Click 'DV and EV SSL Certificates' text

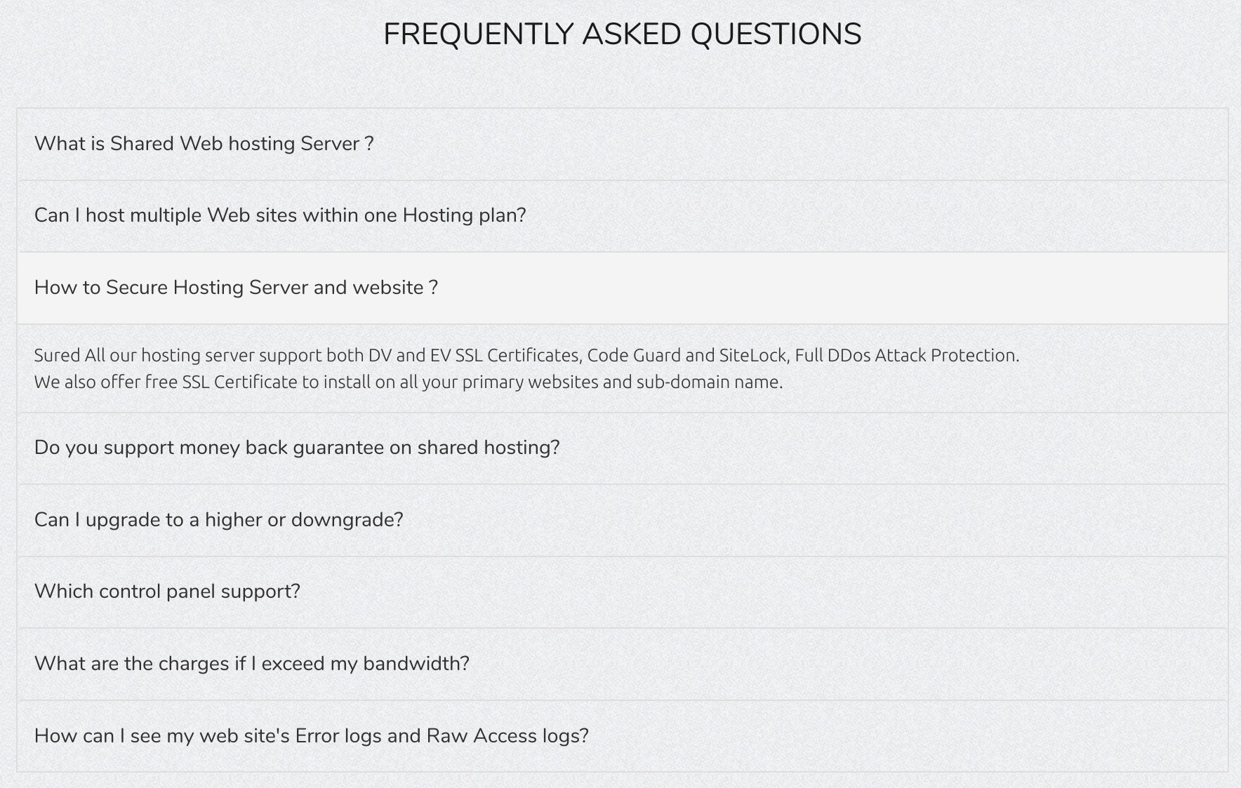click(474, 355)
